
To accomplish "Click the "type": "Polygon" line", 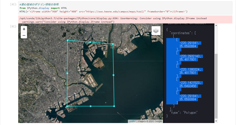I will pyautogui.click(x=183, y=113).
